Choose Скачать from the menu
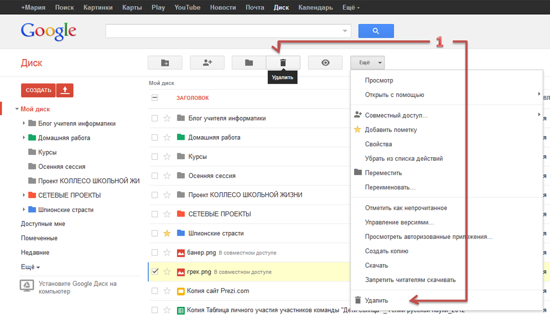This screenshot has width=550, height=318. pyautogui.click(x=376, y=266)
